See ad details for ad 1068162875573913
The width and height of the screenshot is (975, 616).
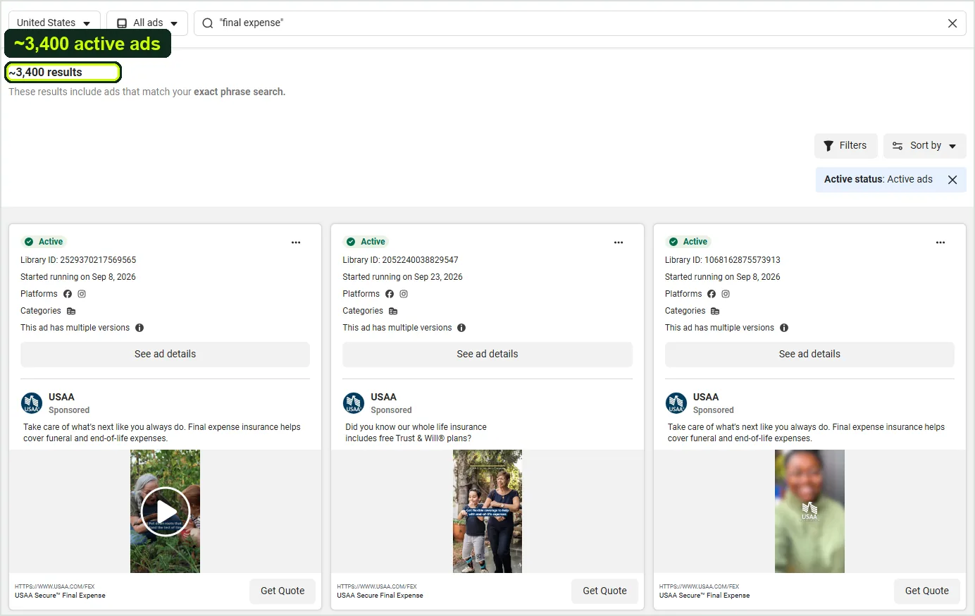pyautogui.click(x=809, y=355)
